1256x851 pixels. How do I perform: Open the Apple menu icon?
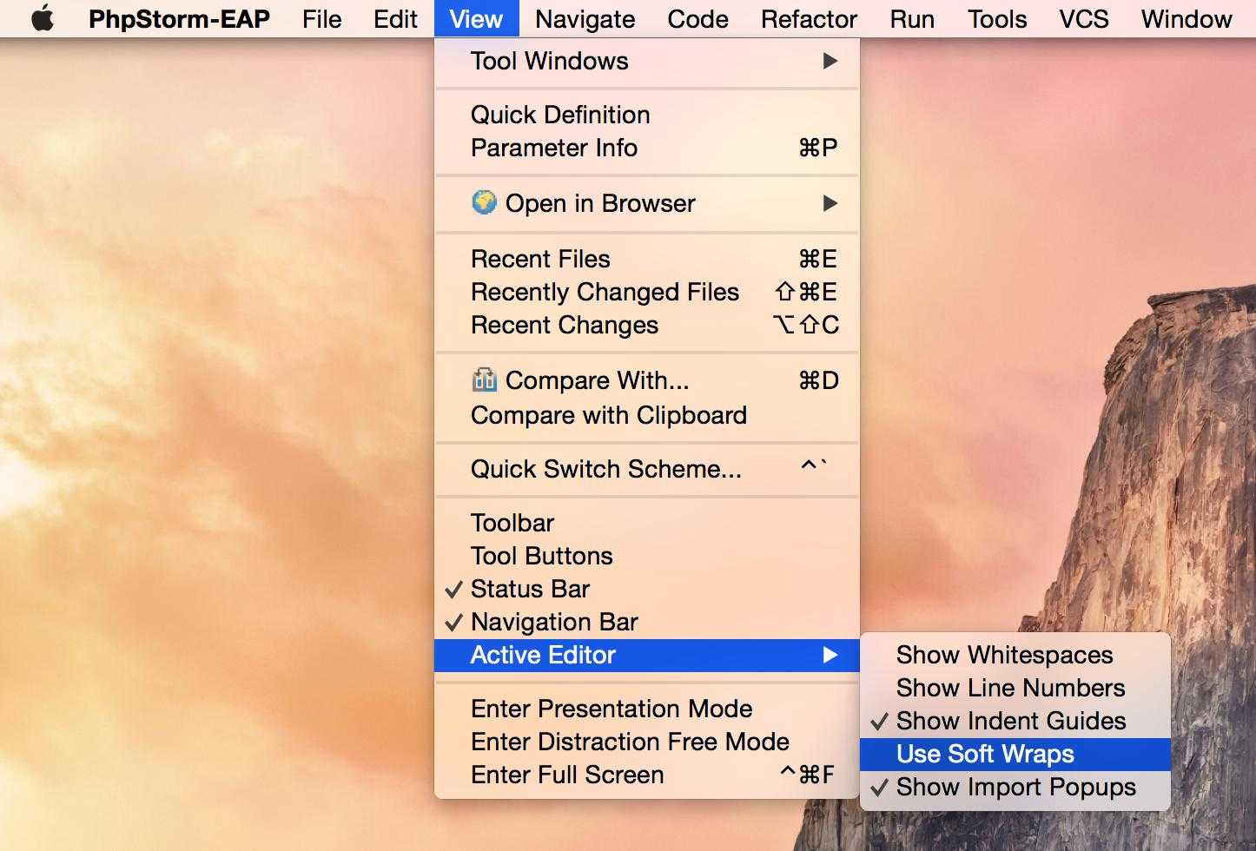point(42,18)
